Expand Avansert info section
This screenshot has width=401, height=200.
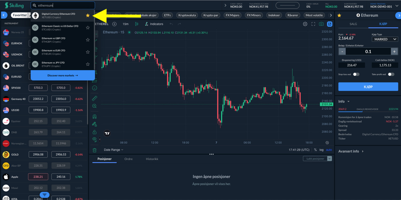[351, 151]
